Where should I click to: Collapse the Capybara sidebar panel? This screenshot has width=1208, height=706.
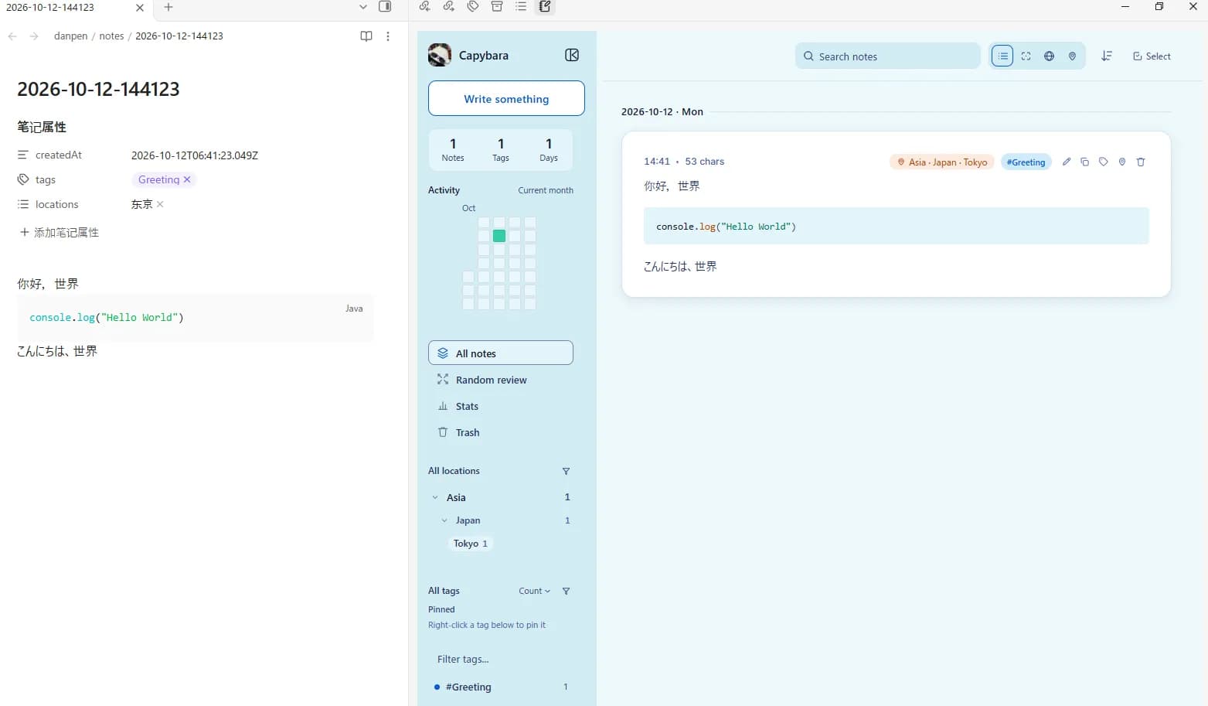pos(572,55)
